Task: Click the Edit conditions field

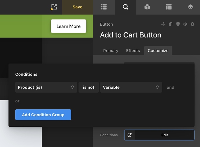Action: (164, 135)
